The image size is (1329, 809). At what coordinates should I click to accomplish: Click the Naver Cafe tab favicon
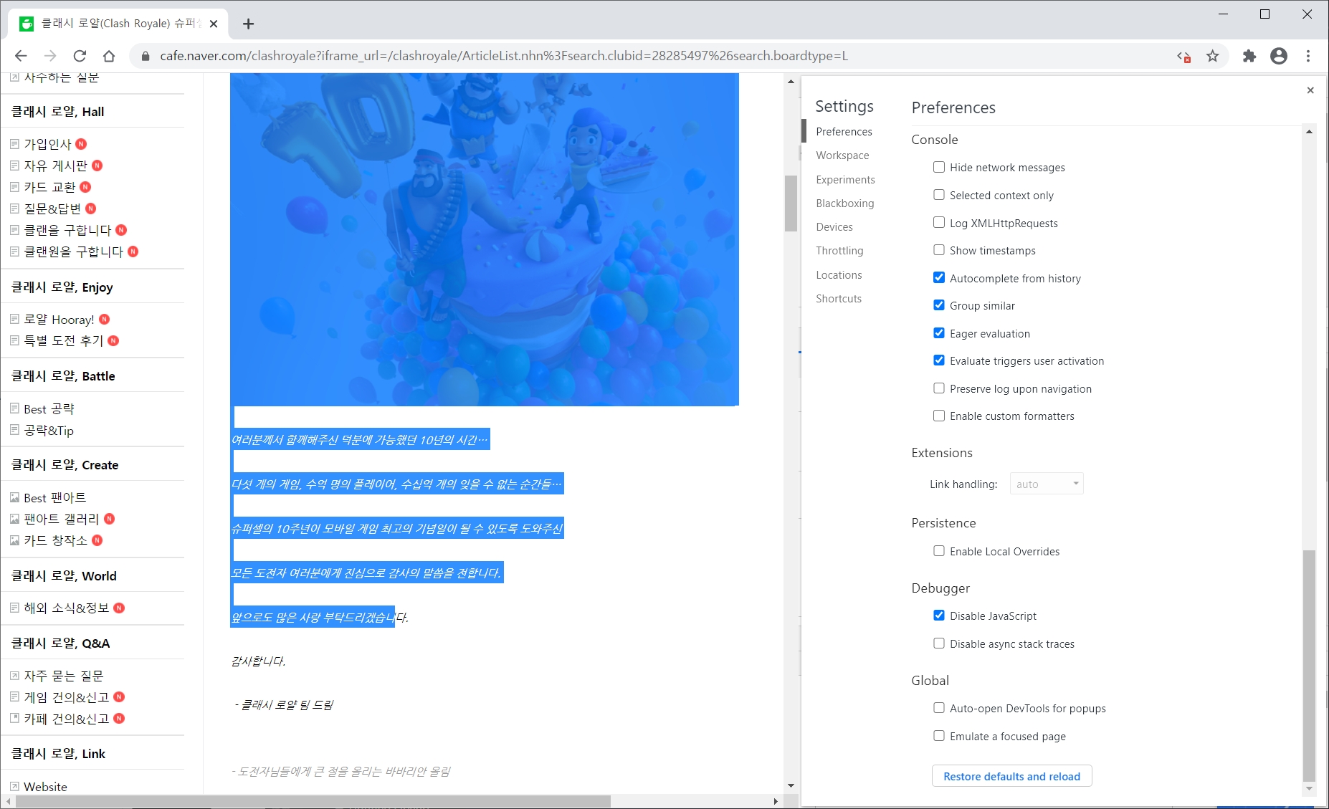27,24
